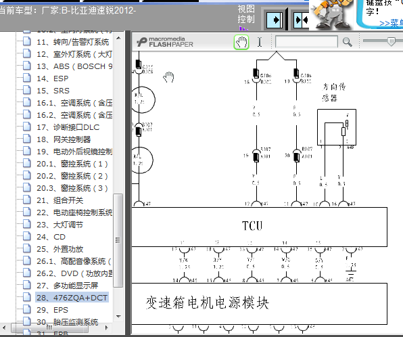This screenshot has width=403, height=337.
Task: Select 27、多功能显示屏 entry
Action: (67, 286)
